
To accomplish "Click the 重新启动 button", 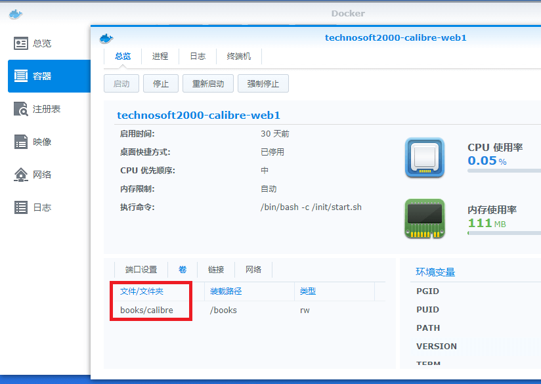I will [208, 83].
